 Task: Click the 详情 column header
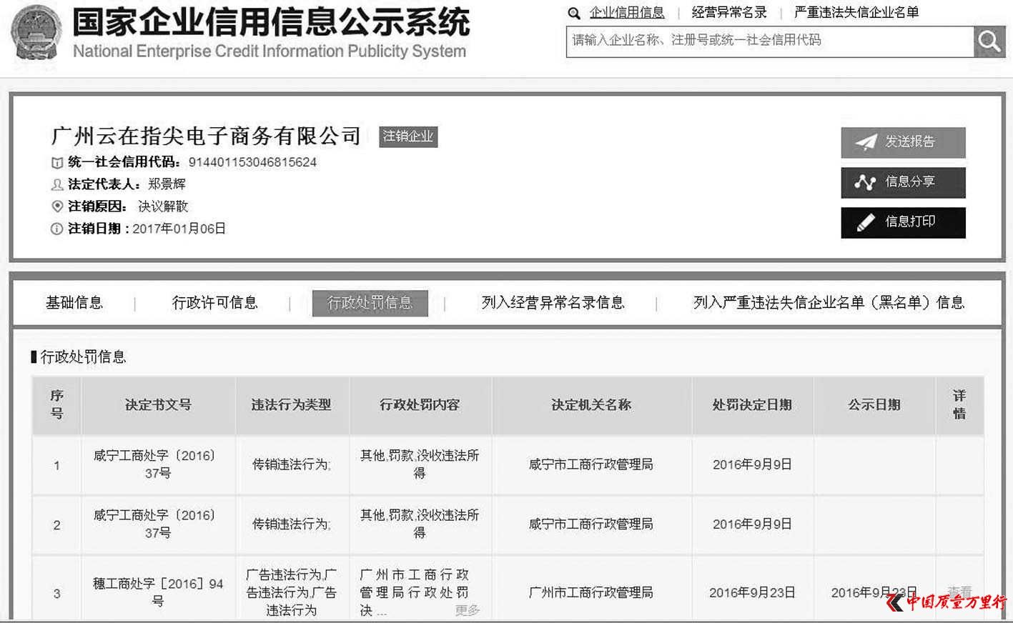click(x=959, y=404)
